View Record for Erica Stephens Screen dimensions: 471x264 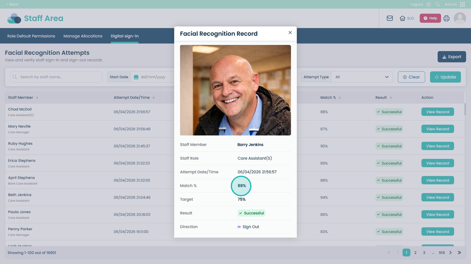(x=437, y=163)
